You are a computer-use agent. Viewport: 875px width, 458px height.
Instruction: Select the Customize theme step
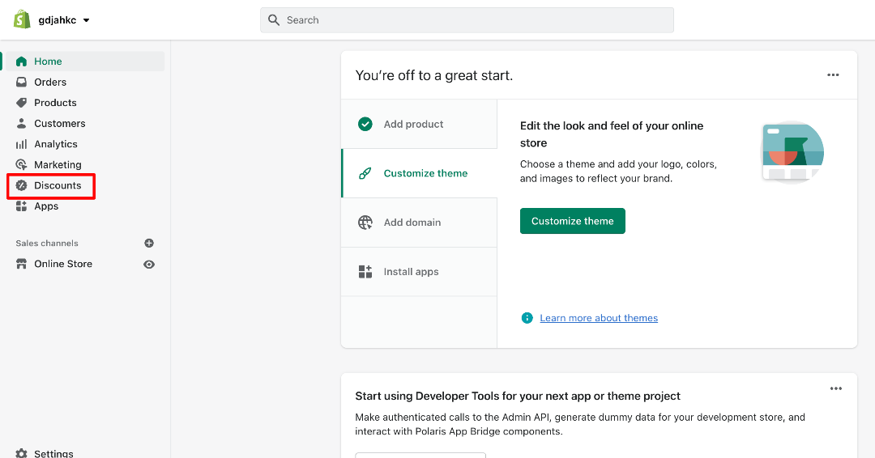click(x=419, y=173)
